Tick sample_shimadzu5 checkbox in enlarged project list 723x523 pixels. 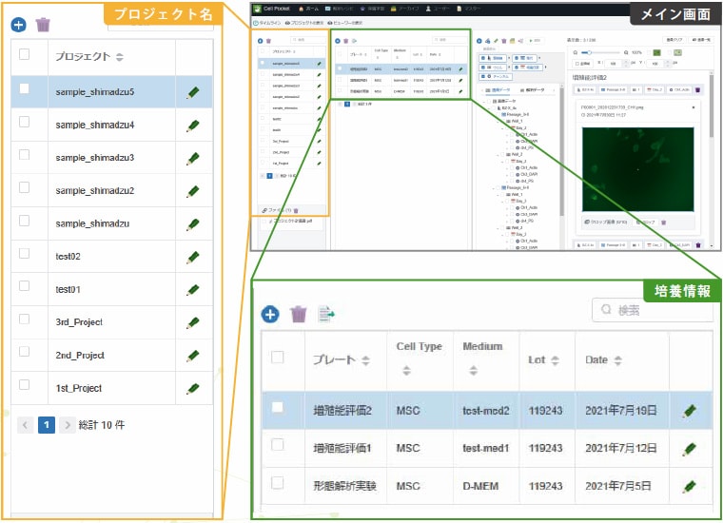pos(25,88)
